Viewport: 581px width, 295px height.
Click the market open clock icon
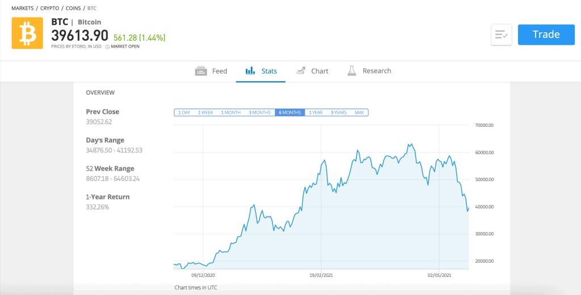tap(107, 47)
